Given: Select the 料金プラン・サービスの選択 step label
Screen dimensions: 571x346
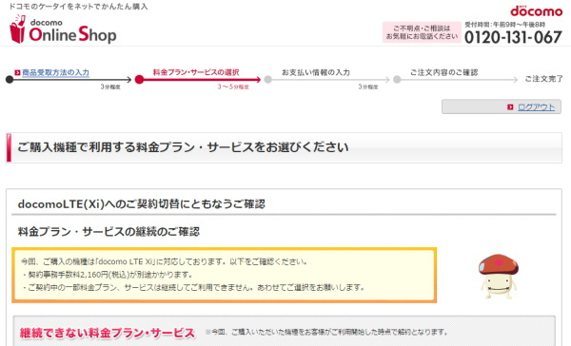Looking at the screenshot, I should point(196,72).
